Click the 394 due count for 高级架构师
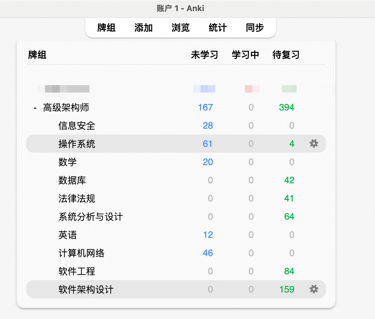Image resolution: width=375 pixels, height=319 pixels. coord(286,107)
